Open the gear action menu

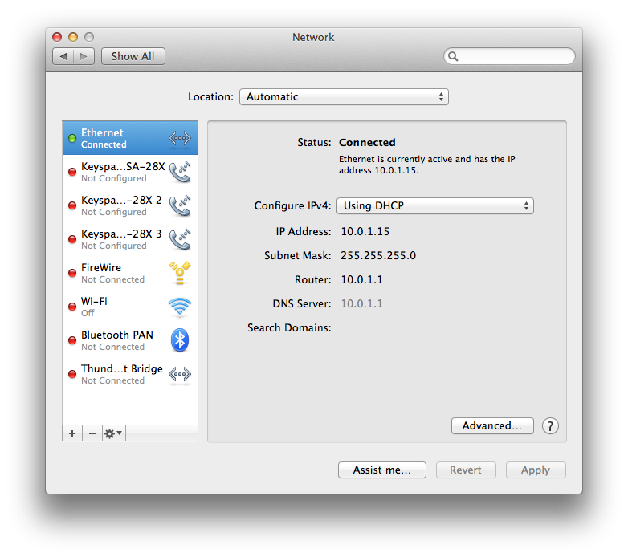[x=113, y=433]
